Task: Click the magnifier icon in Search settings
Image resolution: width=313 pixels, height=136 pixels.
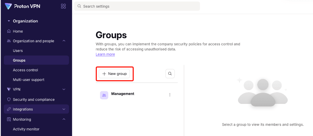Action: pos(79,6)
